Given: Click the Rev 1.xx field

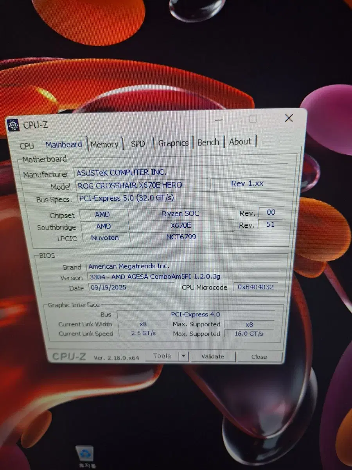Looking at the screenshot, I should (248, 183).
